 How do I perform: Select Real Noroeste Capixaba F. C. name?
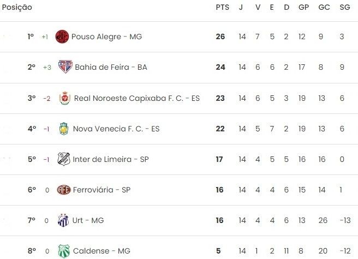[129, 98]
